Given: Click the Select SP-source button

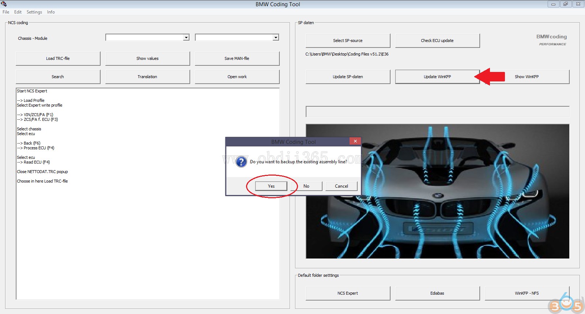Looking at the screenshot, I should [x=348, y=41].
